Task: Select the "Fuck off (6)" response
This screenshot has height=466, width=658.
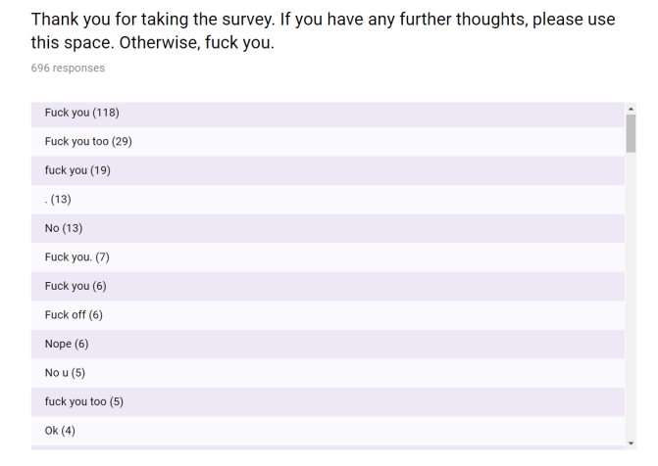Action: [74, 315]
